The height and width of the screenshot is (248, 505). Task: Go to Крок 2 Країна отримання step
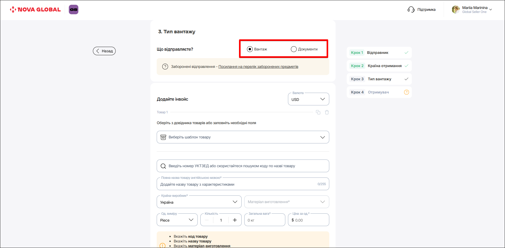pos(379,66)
